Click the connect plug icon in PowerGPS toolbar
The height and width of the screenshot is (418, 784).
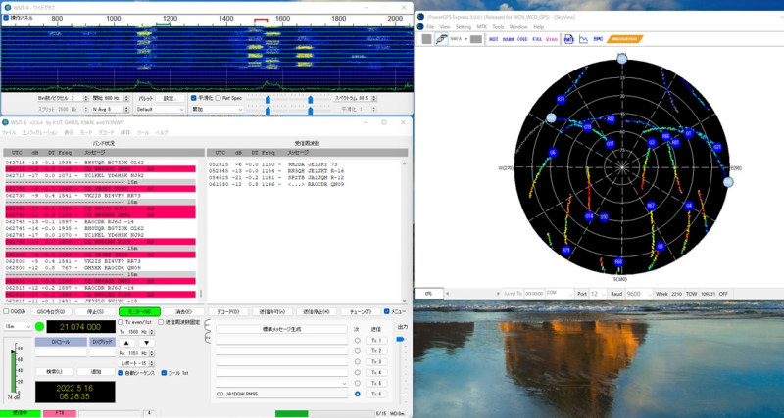tap(441, 39)
